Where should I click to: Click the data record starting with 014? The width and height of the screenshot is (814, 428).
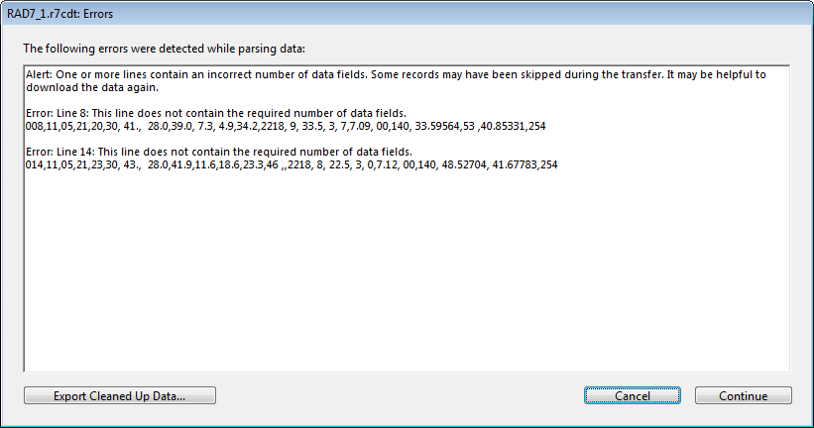pos(291,165)
